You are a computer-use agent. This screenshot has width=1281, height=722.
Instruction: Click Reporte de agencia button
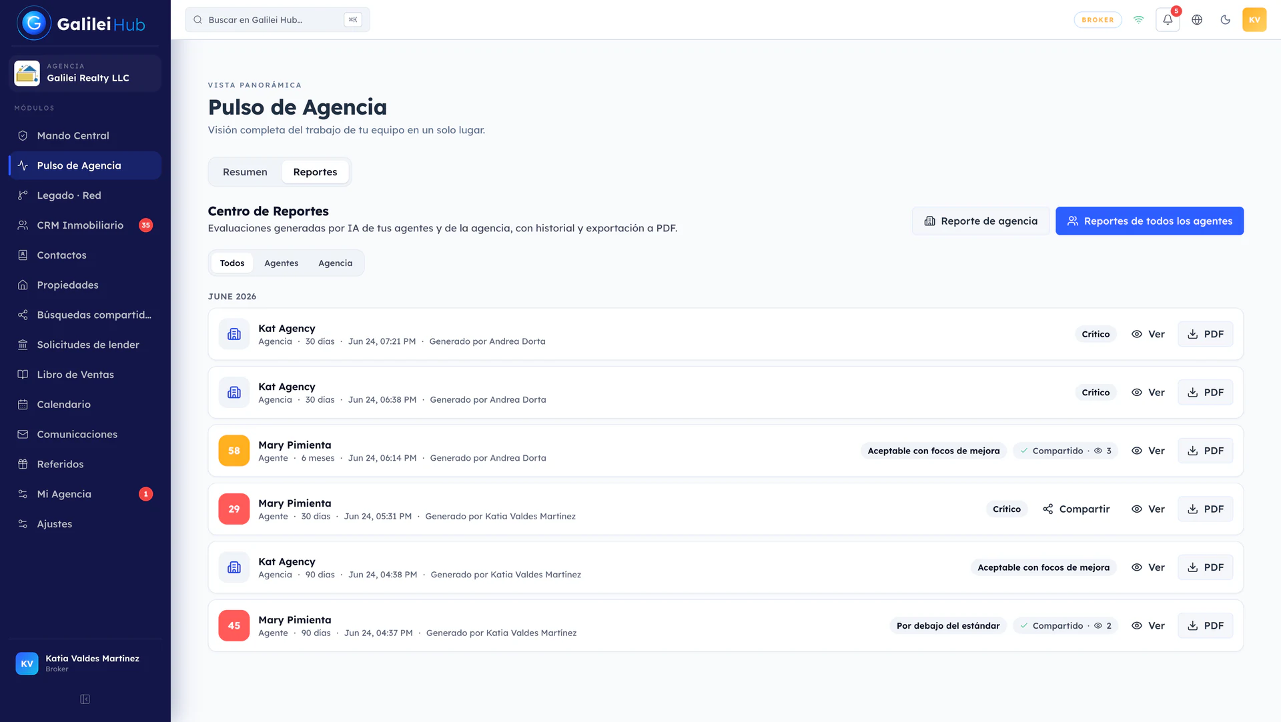981,221
